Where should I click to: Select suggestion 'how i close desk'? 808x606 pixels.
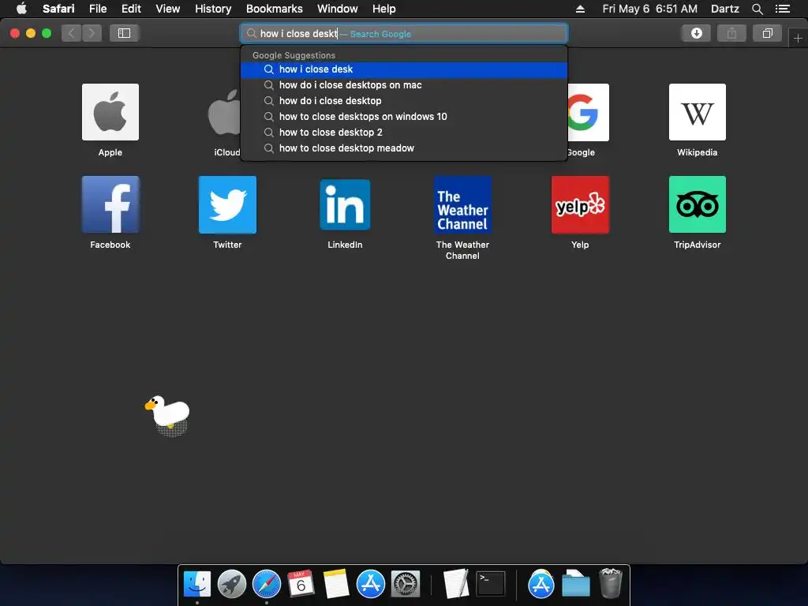pos(404,69)
